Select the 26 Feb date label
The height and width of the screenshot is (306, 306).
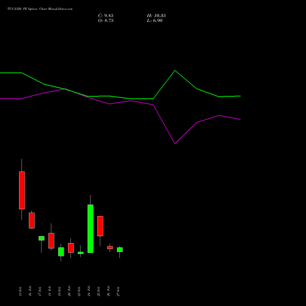point(108,291)
